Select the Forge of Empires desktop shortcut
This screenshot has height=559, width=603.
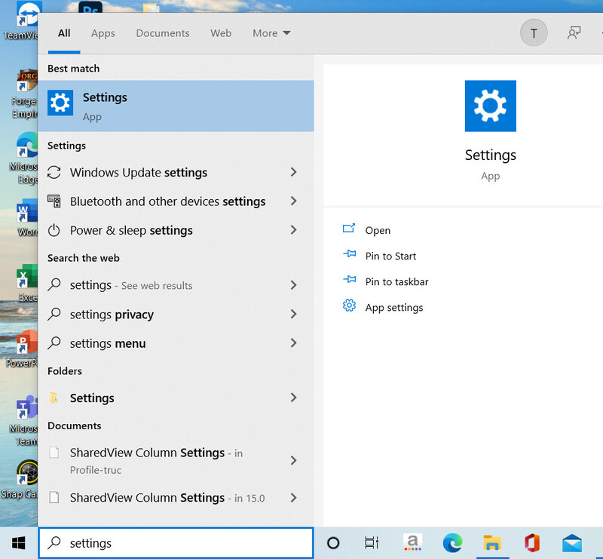[x=25, y=94]
